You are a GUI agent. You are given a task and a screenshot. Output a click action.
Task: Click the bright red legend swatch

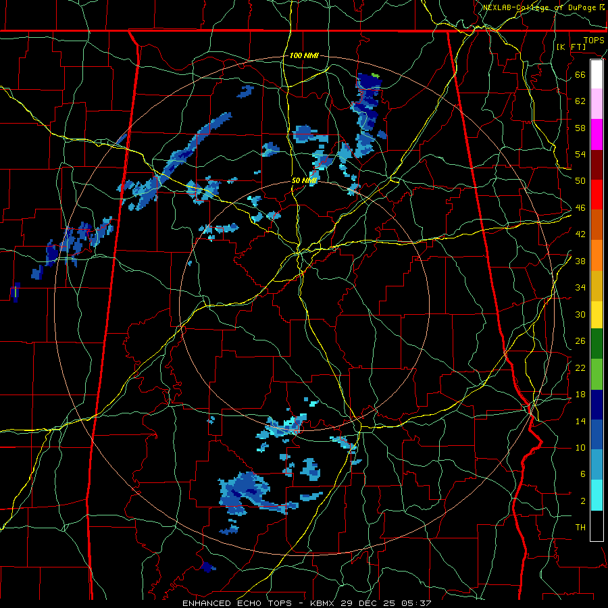click(x=597, y=195)
